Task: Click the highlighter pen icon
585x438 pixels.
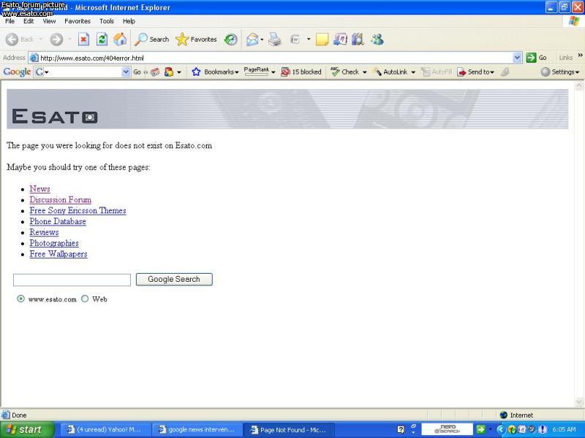Action: (x=505, y=72)
